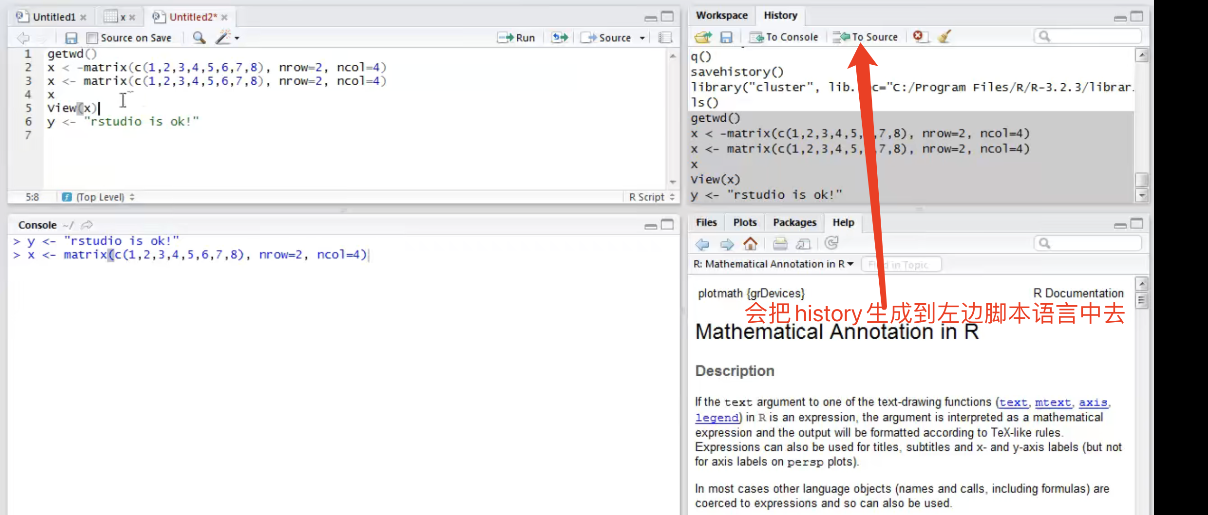The image size is (1208, 515).
Task: Switch to the Packages tab
Action: coord(794,222)
